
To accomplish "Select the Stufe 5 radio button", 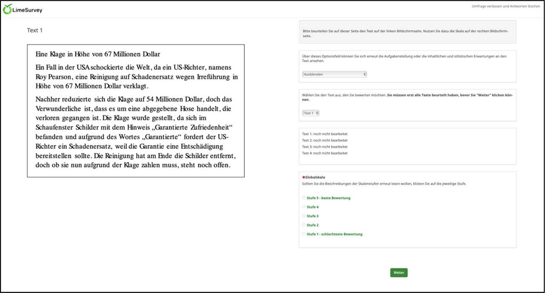I will [304, 198].
